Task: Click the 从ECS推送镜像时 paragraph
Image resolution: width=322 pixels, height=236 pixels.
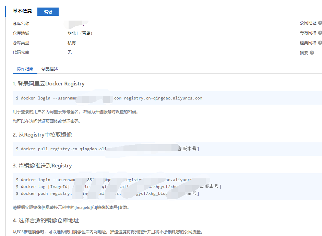Action: click(108, 232)
